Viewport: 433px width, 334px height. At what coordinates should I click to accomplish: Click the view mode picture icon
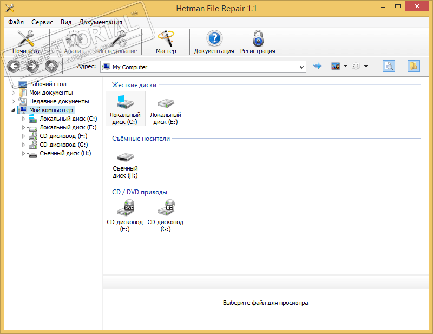(x=336, y=66)
